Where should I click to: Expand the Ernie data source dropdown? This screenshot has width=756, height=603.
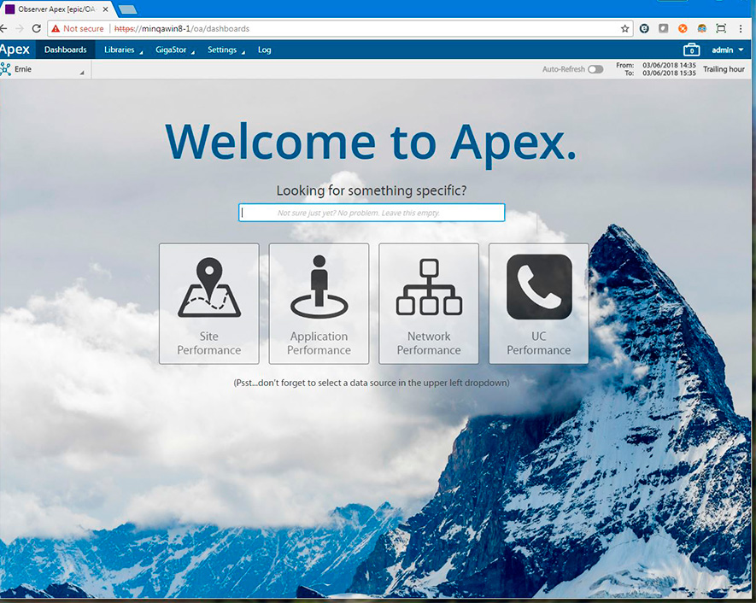coord(82,73)
